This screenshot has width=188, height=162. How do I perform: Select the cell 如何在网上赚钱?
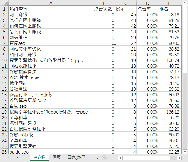(x=51, y=26)
